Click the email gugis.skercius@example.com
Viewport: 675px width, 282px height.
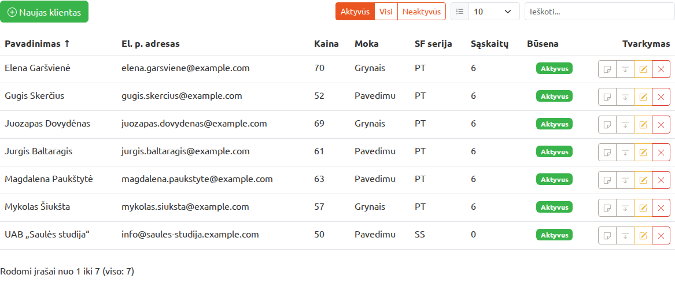(182, 96)
